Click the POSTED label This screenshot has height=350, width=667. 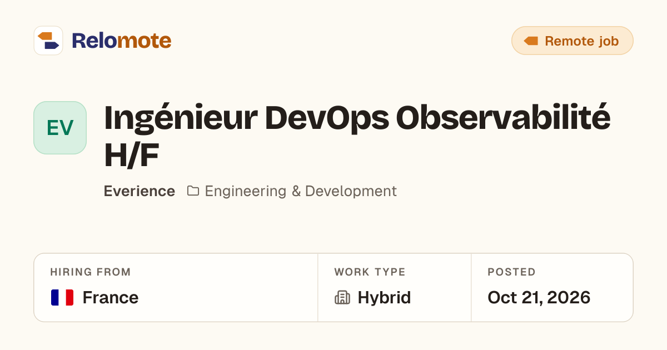point(511,272)
